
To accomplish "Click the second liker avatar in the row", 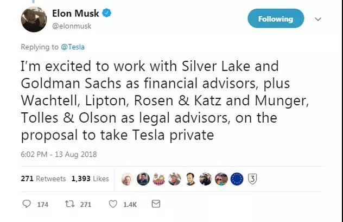I will pos(143,179).
